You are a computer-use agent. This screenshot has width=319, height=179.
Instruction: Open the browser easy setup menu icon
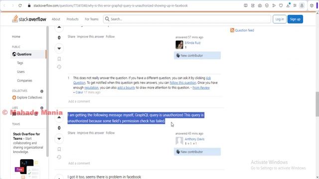[295, 5]
